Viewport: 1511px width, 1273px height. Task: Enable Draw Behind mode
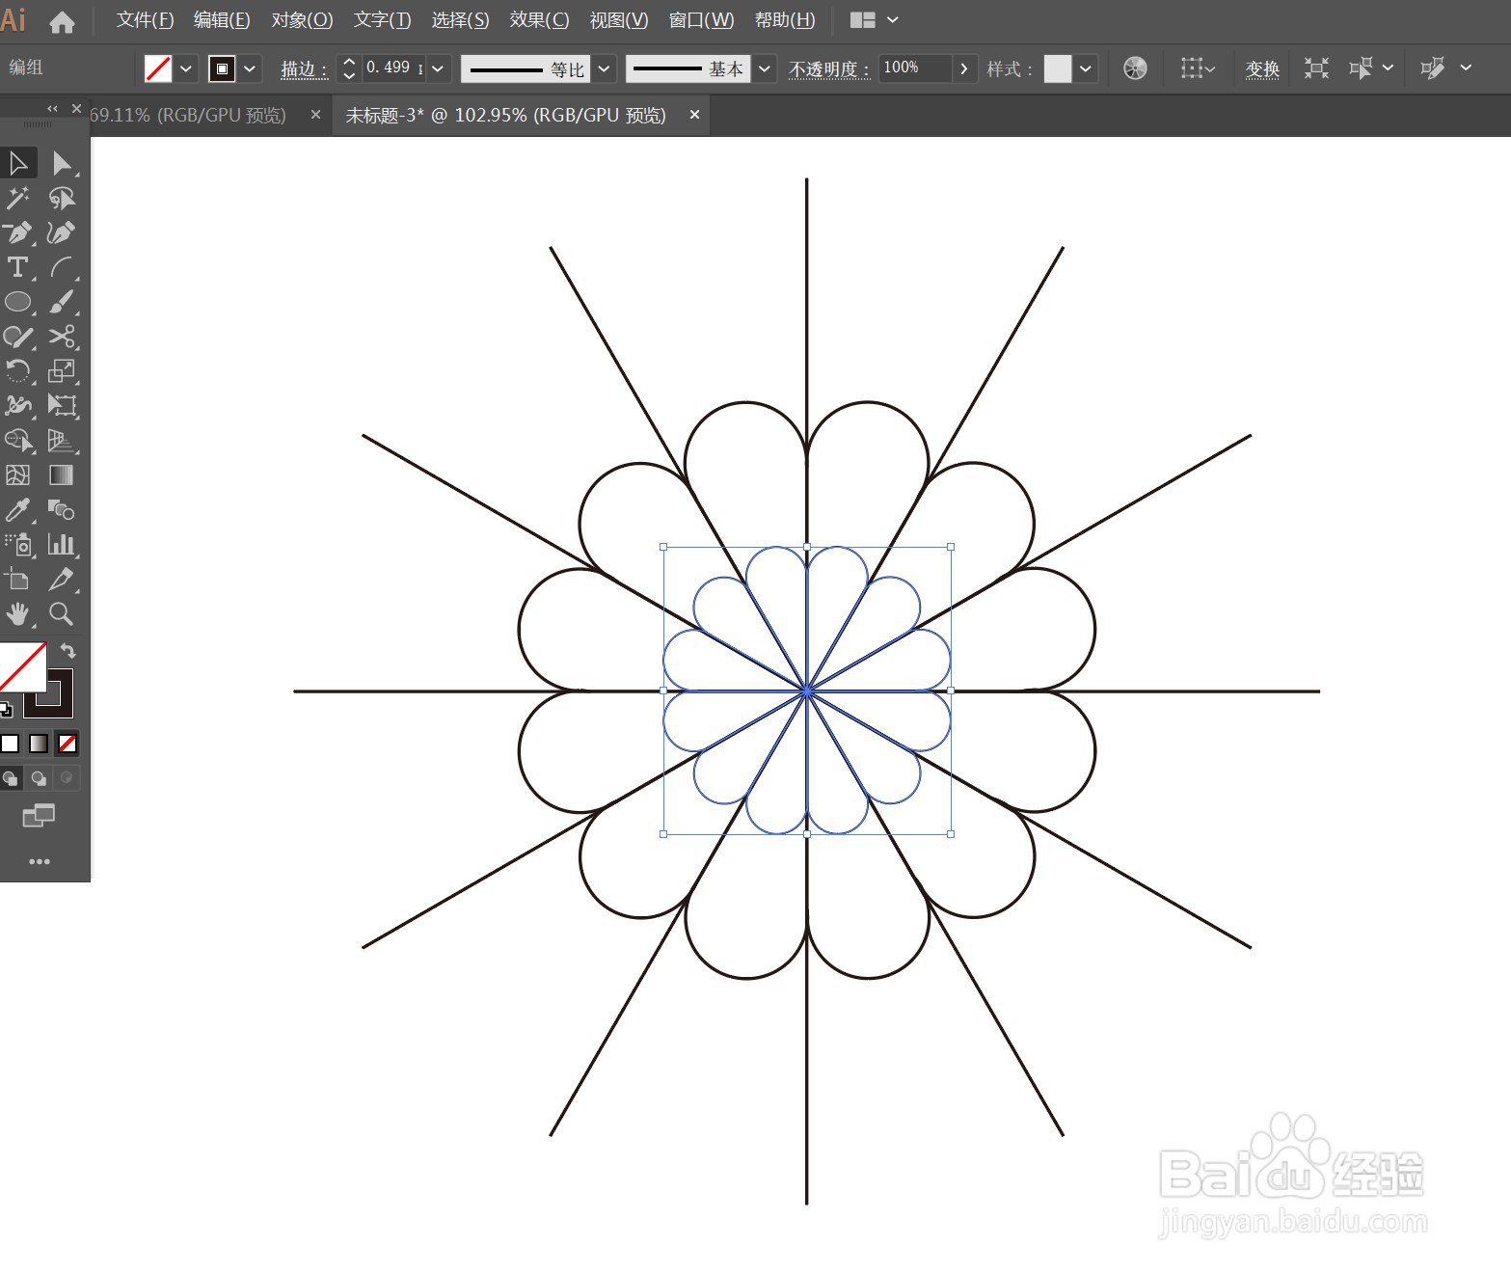[39, 778]
